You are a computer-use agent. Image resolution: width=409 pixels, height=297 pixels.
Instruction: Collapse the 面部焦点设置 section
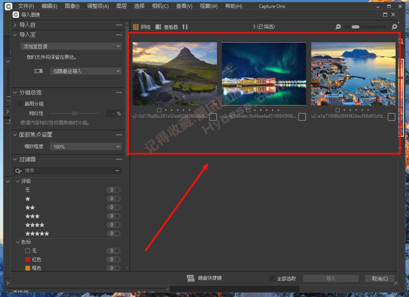15,135
